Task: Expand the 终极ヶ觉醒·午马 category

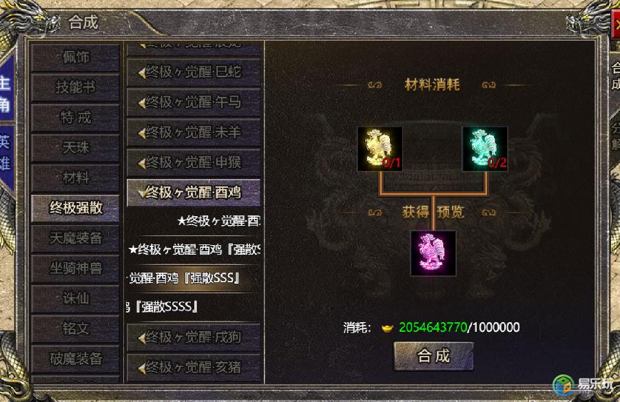Action: [x=194, y=103]
